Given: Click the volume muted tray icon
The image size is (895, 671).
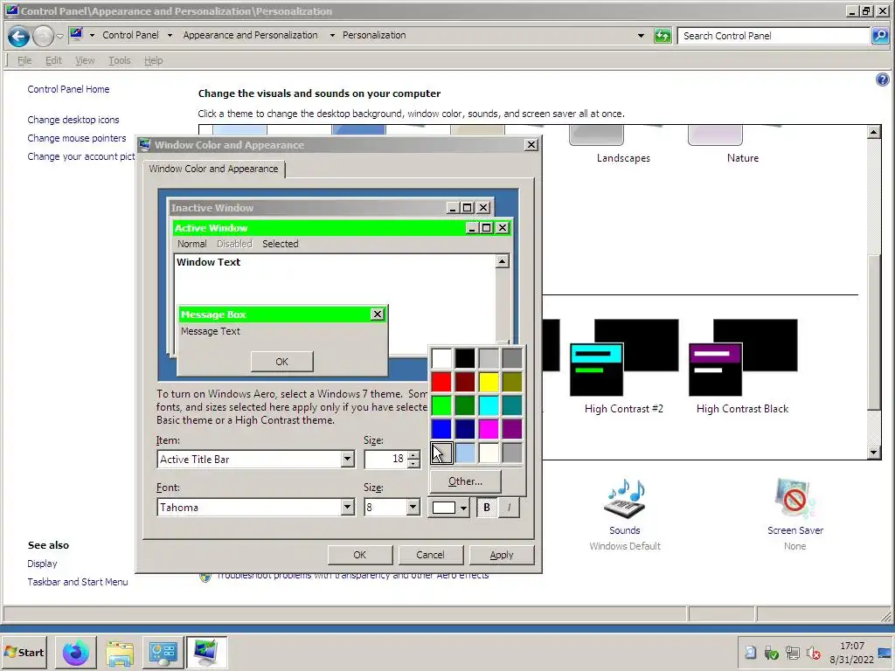Looking at the screenshot, I should click(x=814, y=653).
